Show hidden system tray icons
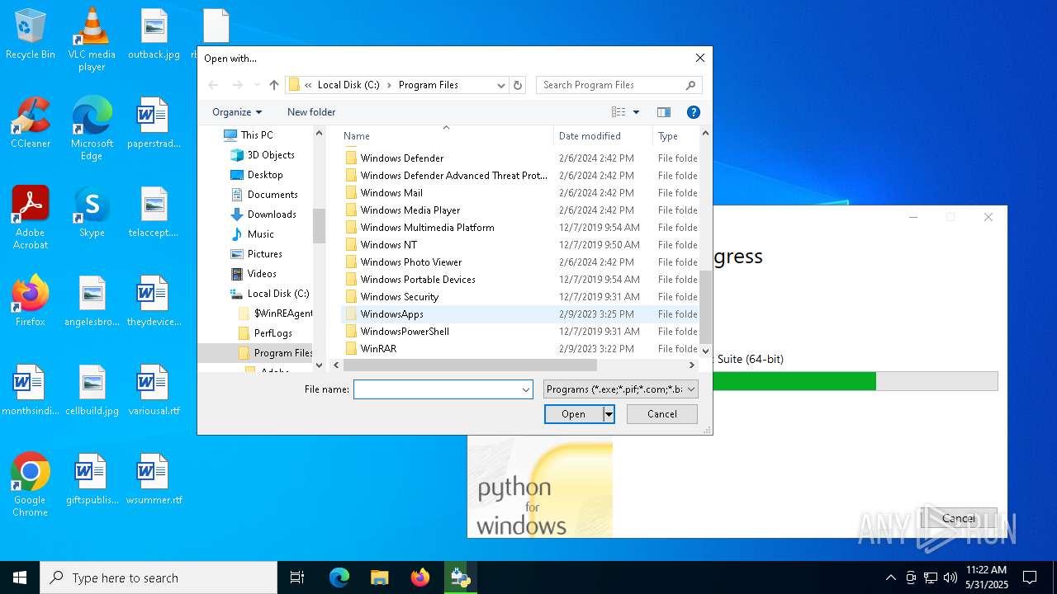 (890, 577)
